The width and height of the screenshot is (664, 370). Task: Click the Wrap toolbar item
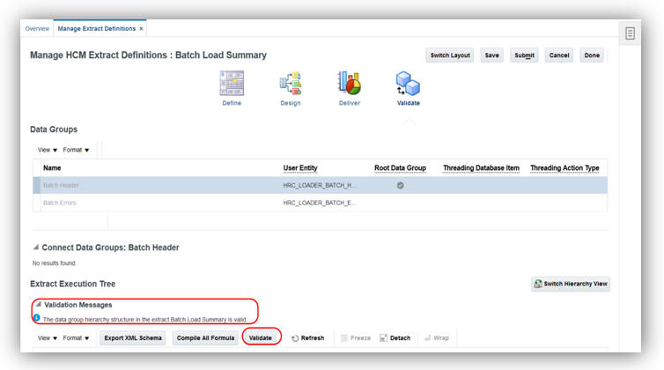click(437, 337)
